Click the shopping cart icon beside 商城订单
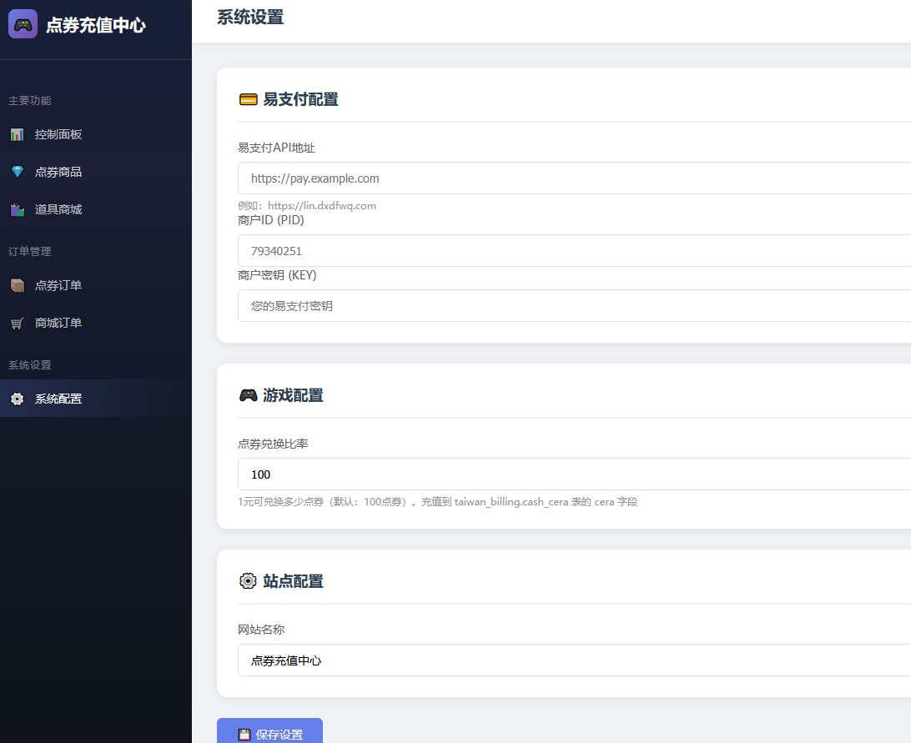911x743 pixels. 17,323
